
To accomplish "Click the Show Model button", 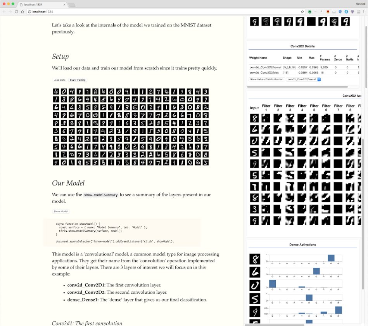I will click(61, 212).
